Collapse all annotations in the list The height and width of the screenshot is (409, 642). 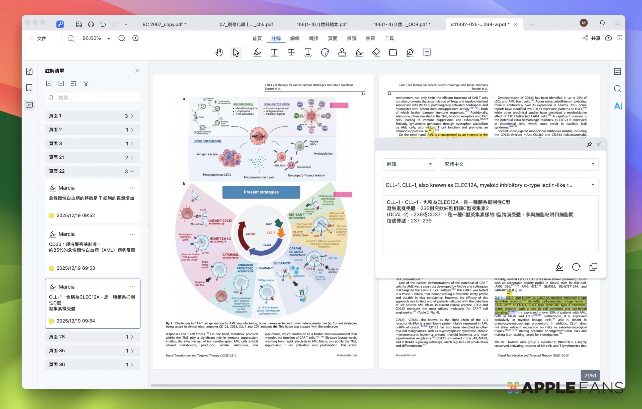click(x=61, y=83)
